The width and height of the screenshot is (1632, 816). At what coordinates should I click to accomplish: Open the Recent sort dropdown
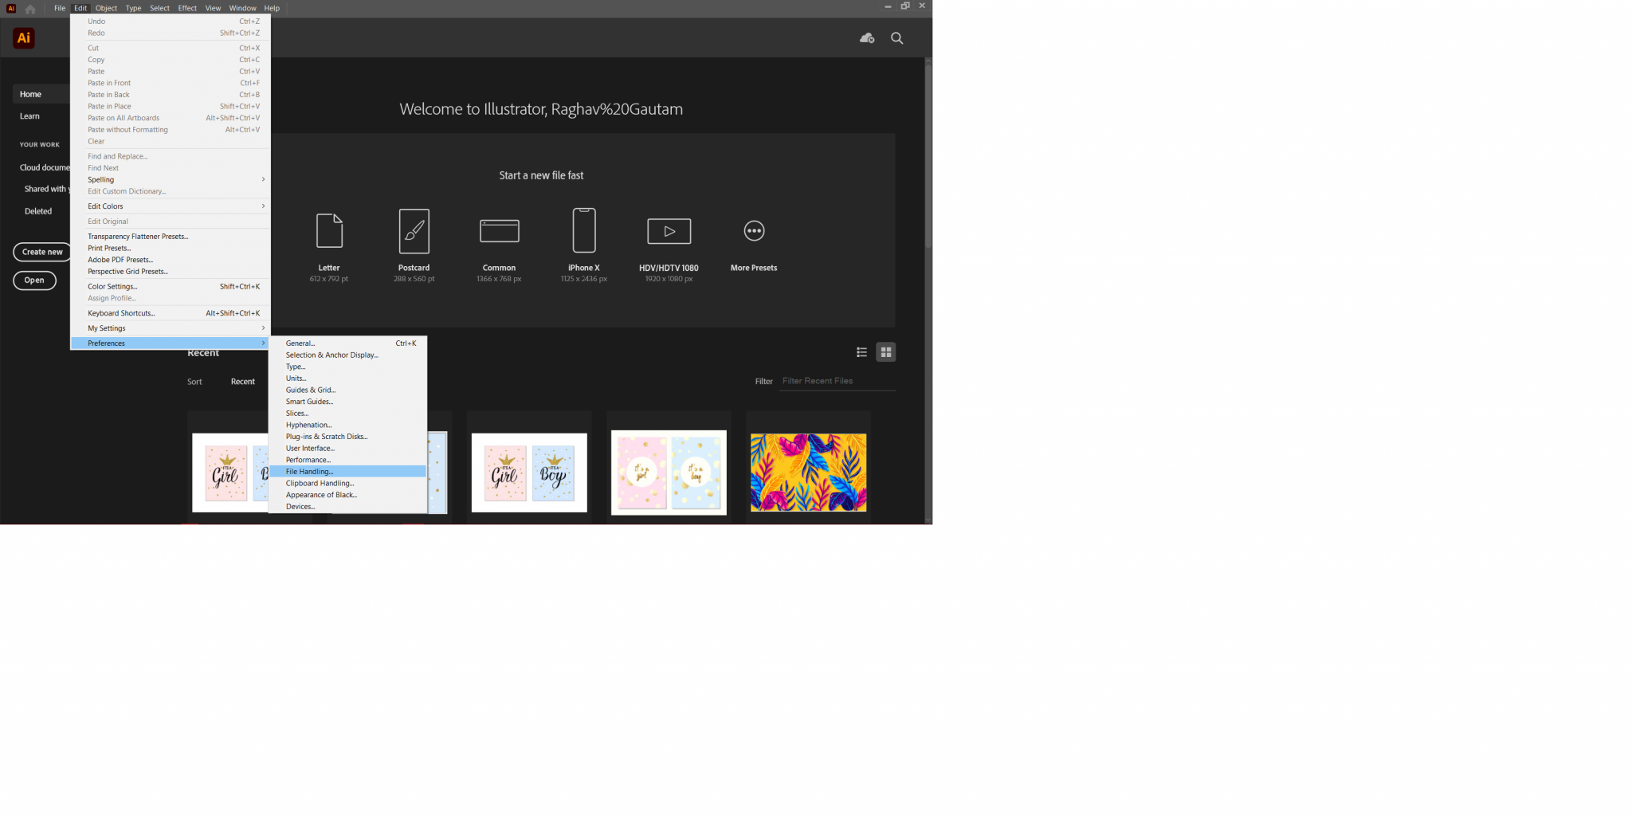(x=243, y=382)
